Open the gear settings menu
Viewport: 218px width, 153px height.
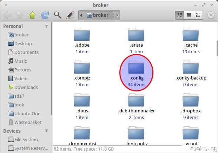[x=211, y=15]
